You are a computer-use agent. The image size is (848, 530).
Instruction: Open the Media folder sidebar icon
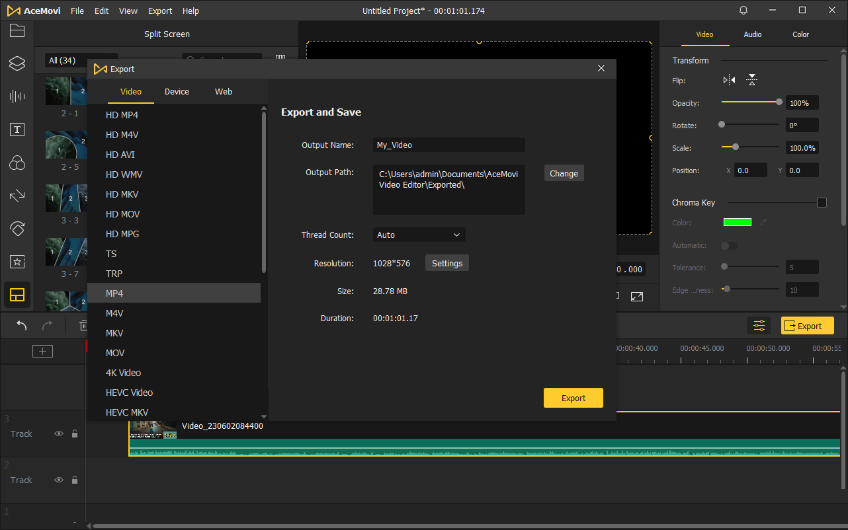[17, 30]
